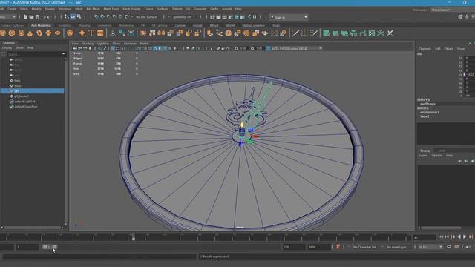Select defaultLightSet in the Outliner

click(x=24, y=102)
